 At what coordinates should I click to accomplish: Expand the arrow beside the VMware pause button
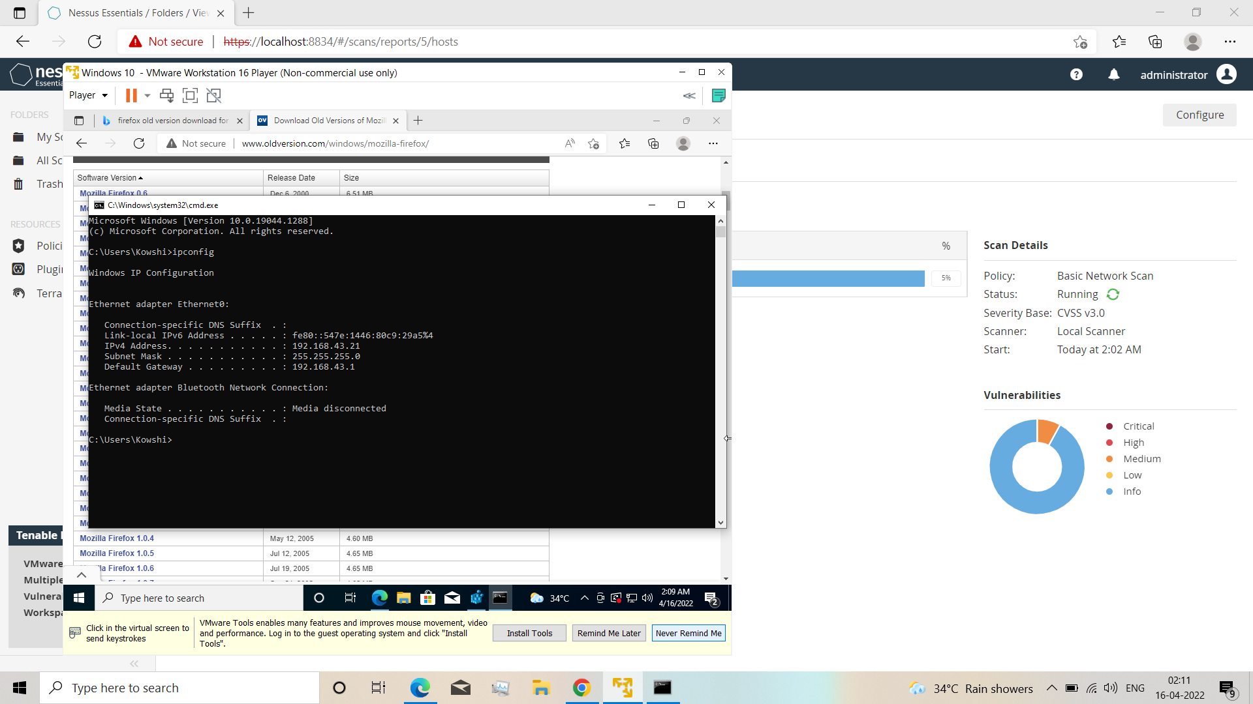pos(147,95)
